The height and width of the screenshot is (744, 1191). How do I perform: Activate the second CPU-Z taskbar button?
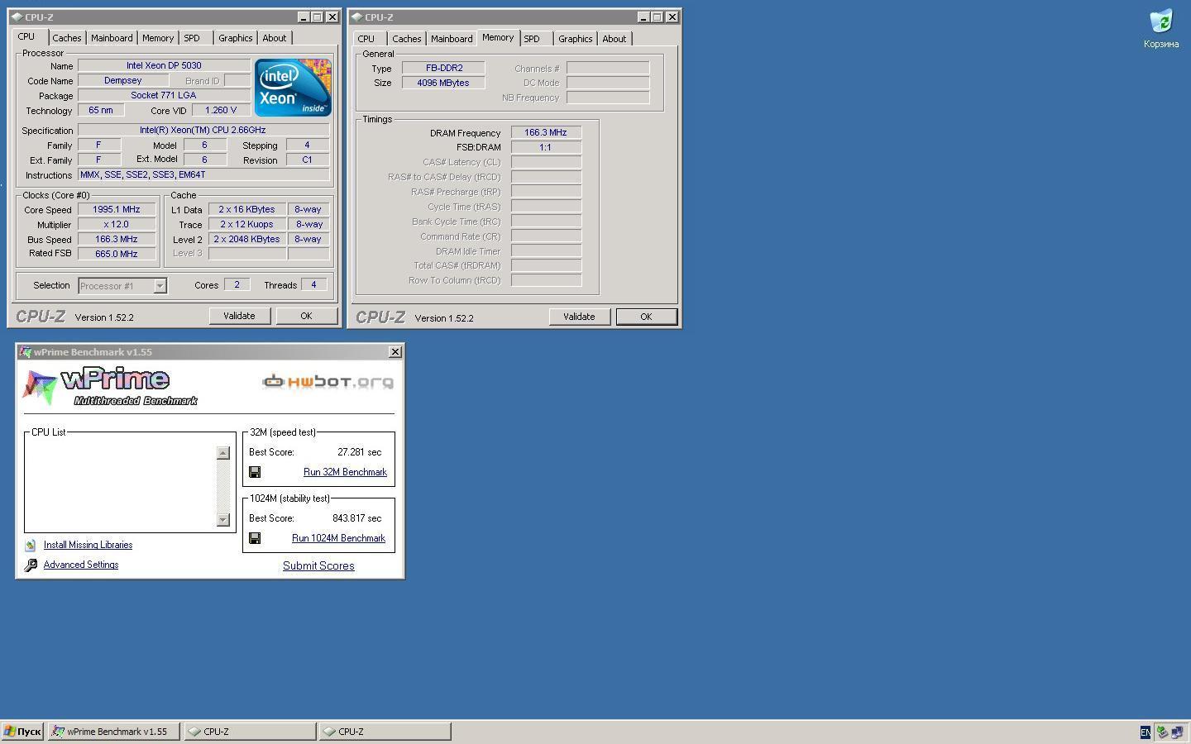(385, 732)
